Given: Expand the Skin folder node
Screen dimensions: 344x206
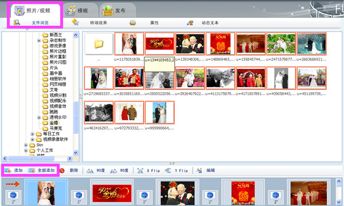Looking at the screenshot, I should tap(26, 145).
